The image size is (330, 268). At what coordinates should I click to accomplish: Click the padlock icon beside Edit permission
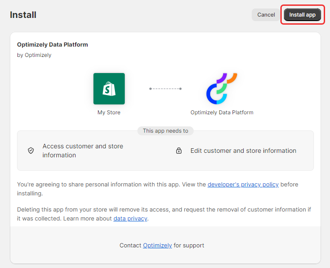179,151
